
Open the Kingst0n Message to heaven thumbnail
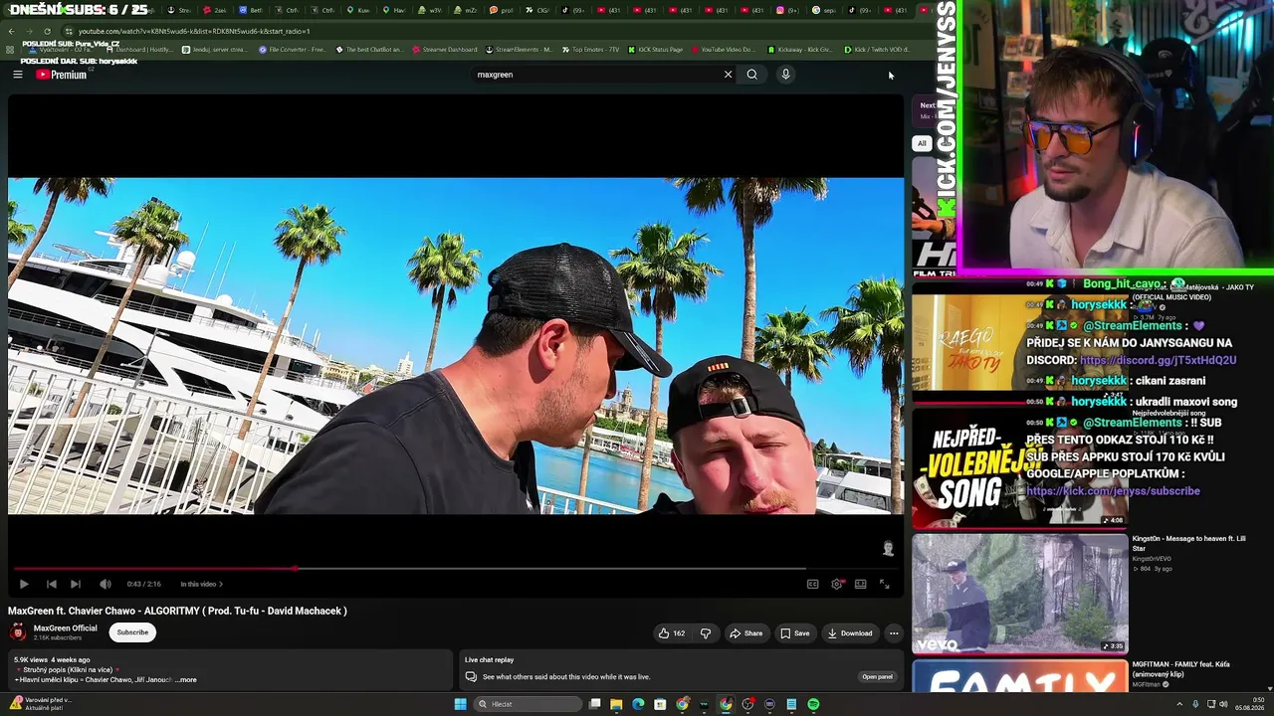click(x=1020, y=594)
